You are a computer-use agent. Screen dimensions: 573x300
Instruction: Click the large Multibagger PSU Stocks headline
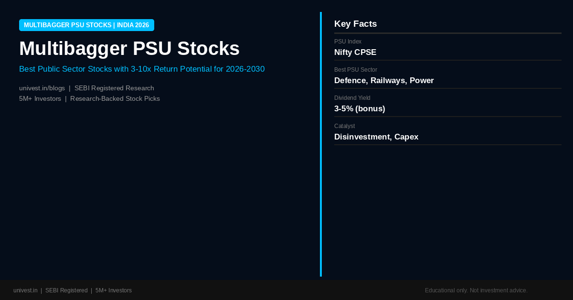coord(129,49)
